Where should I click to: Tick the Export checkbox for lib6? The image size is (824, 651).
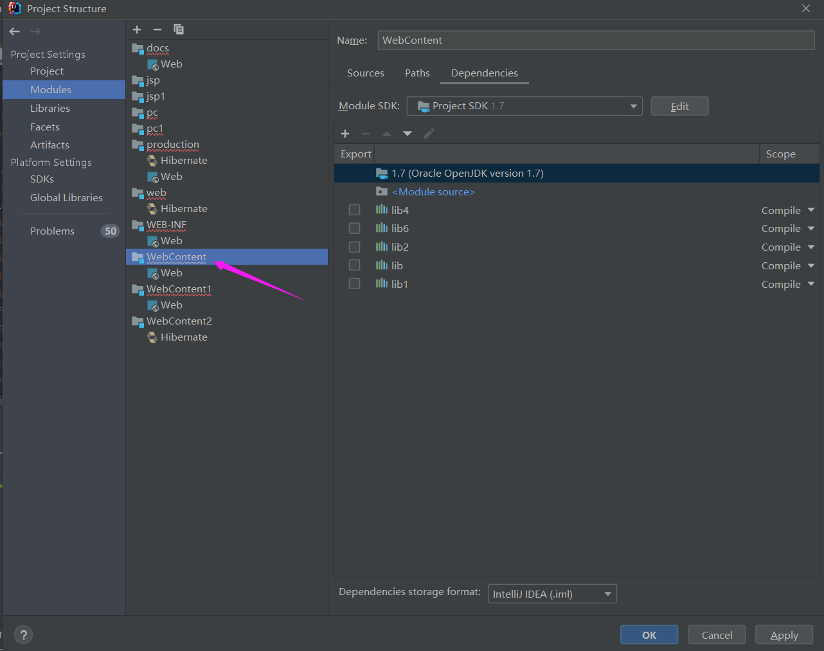[354, 228]
